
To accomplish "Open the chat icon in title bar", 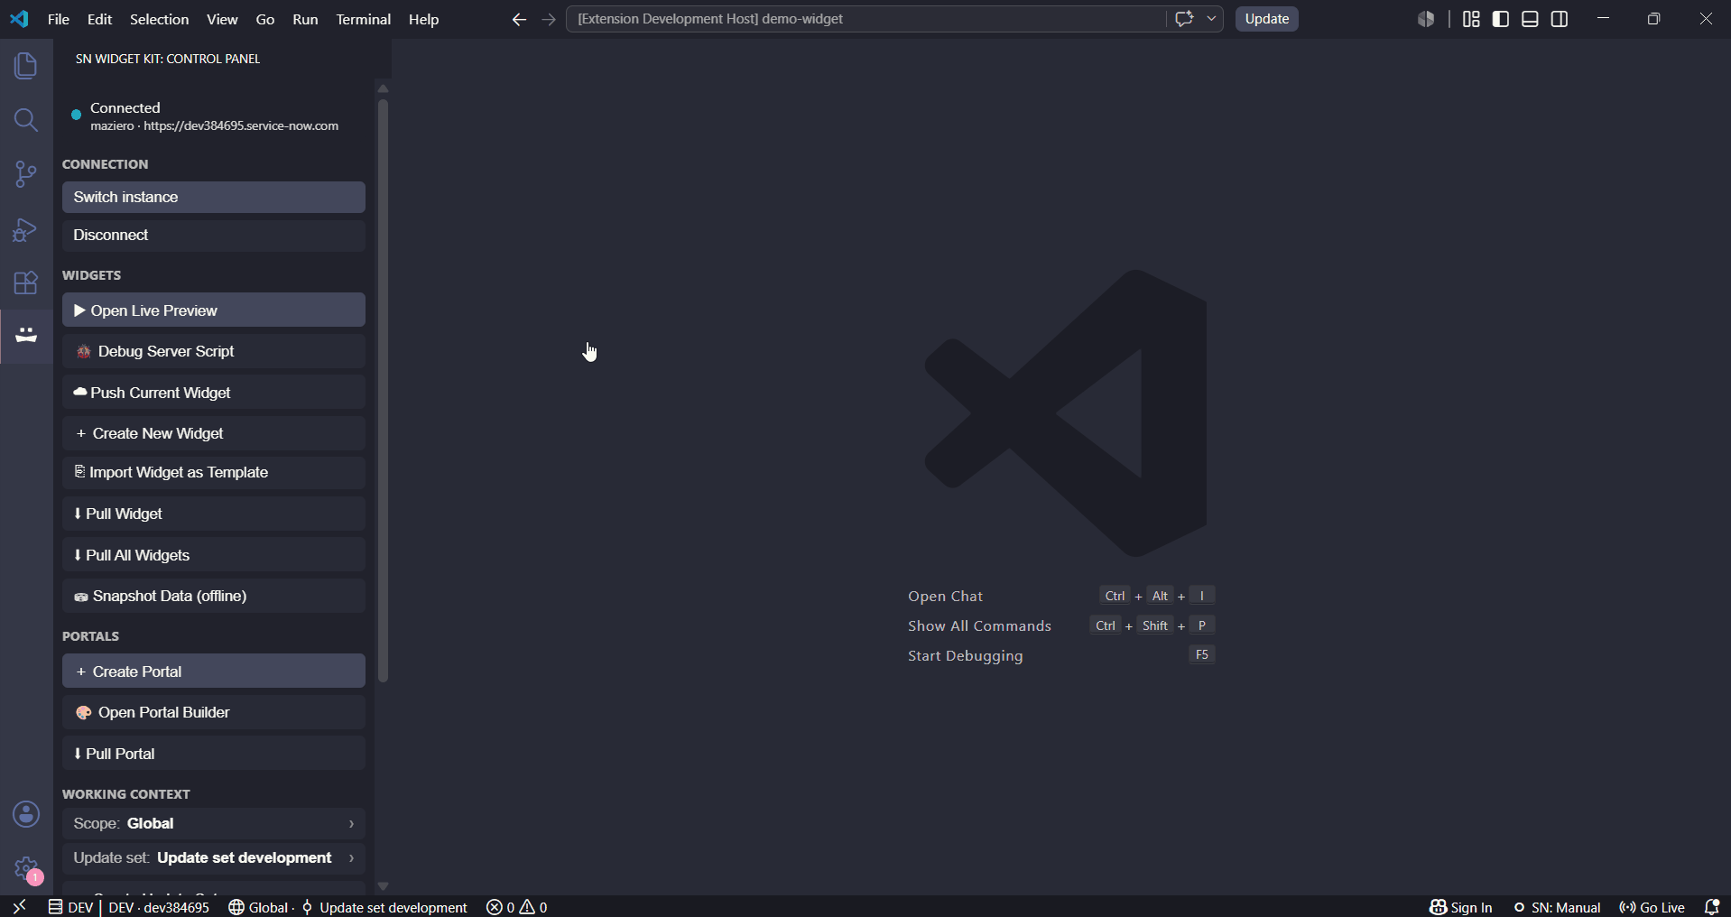I will point(1184,19).
